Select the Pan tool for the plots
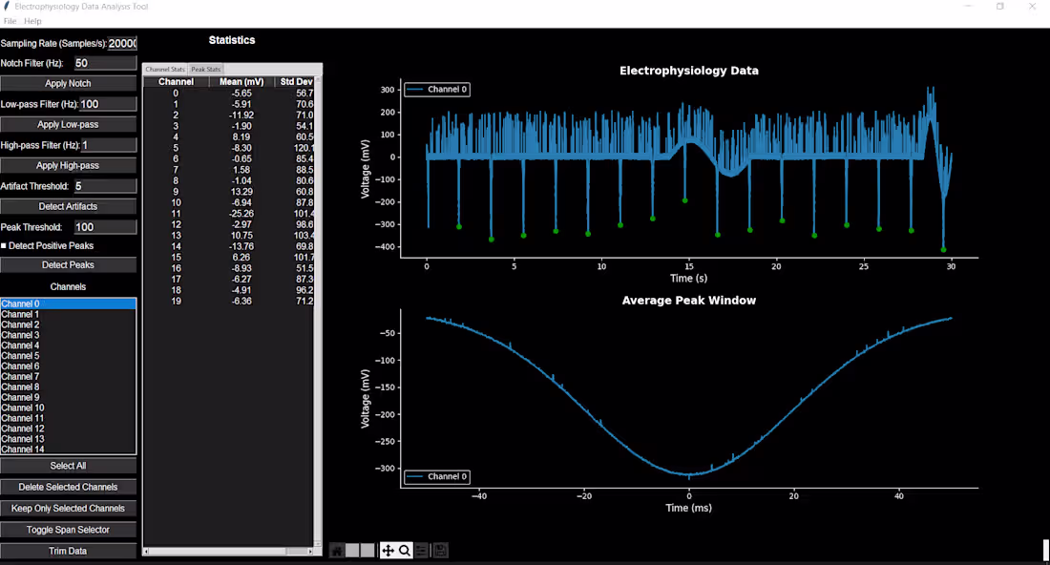Image resolution: width=1050 pixels, height=565 pixels. (388, 550)
